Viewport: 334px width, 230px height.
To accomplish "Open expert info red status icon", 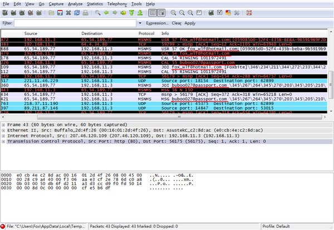I will tap(3, 226).
